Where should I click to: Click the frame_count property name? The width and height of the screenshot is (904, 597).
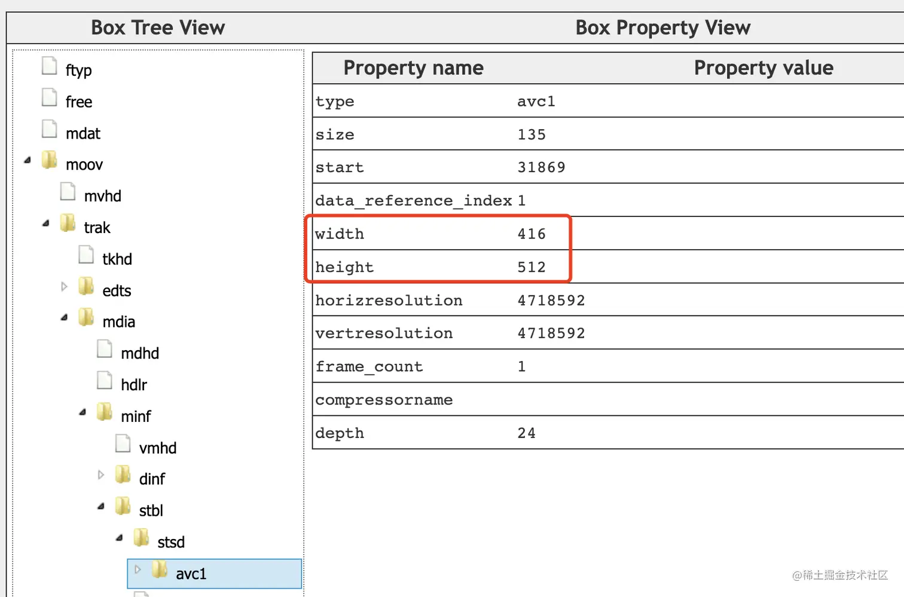pyautogui.click(x=369, y=367)
